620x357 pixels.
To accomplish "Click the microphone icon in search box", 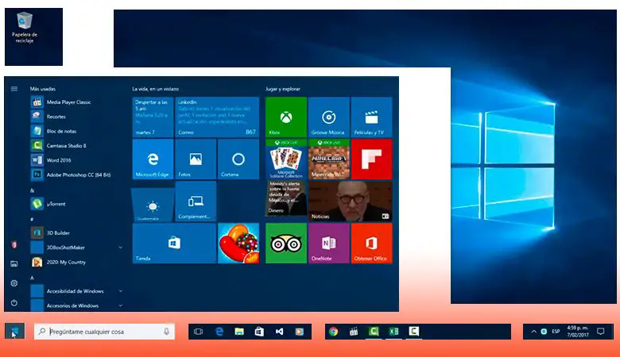I will tap(166, 332).
